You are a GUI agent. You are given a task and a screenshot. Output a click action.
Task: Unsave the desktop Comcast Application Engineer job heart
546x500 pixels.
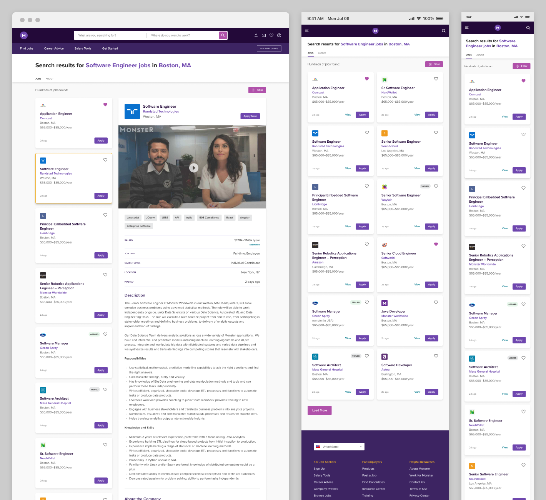[105, 105]
